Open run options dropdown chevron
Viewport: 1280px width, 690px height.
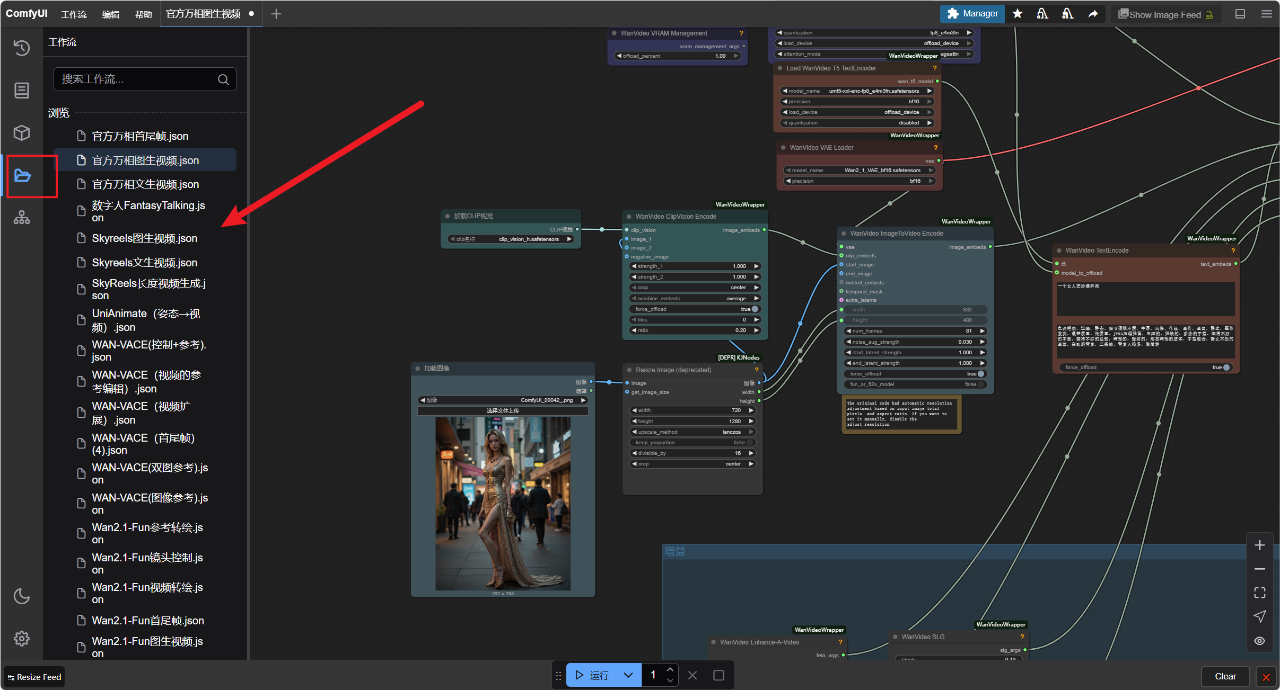coord(628,675)
